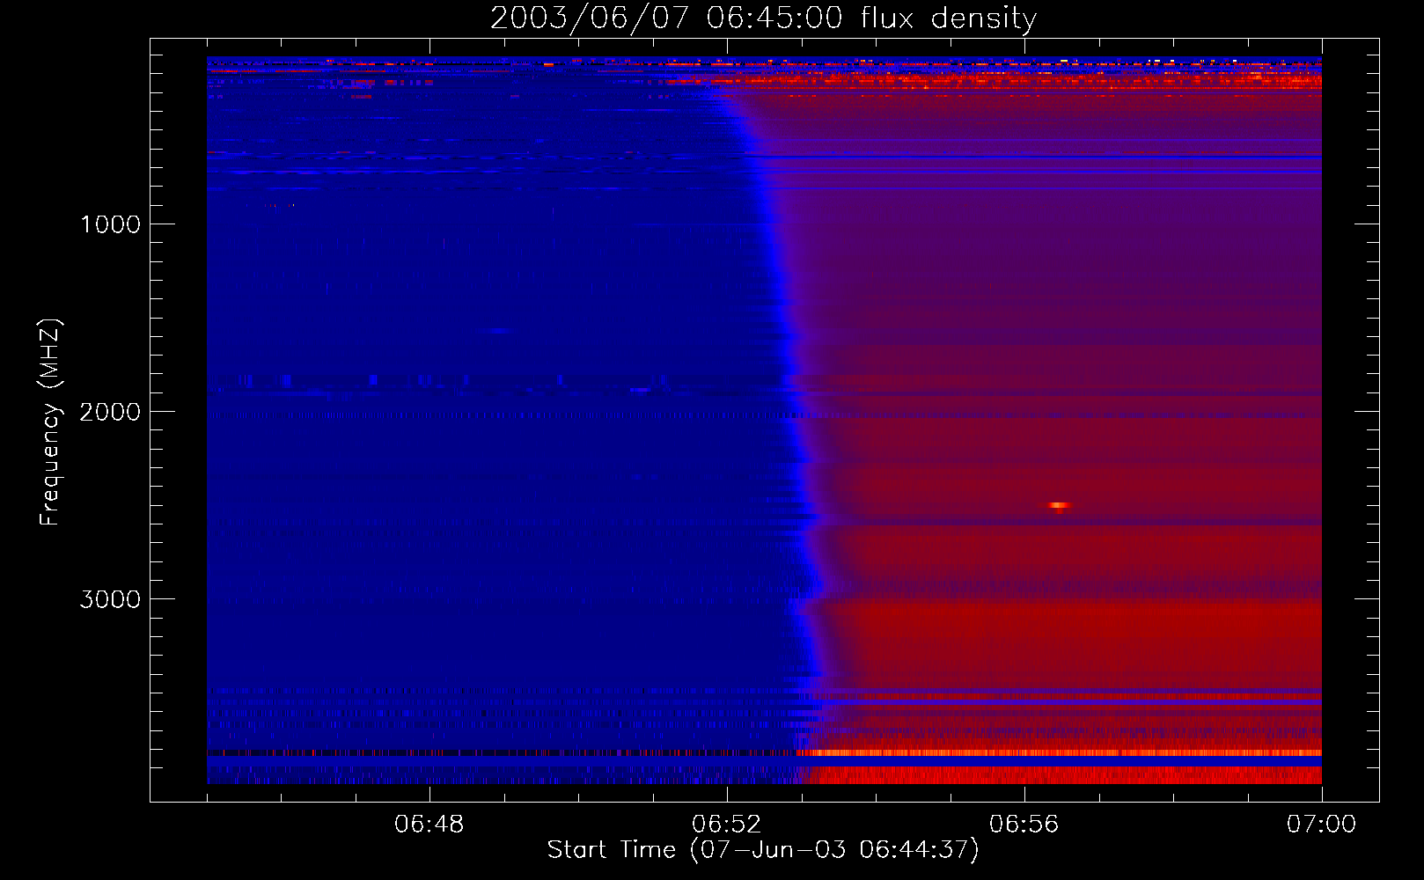Click the plot title "2003/06/07 06:45:00 flux density"

tap(763, 18)
